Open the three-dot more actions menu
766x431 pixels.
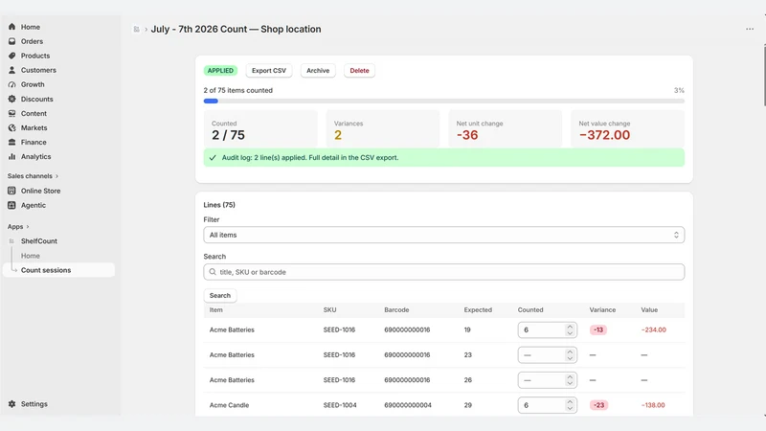pyautogui.click(x=750, y=29)
